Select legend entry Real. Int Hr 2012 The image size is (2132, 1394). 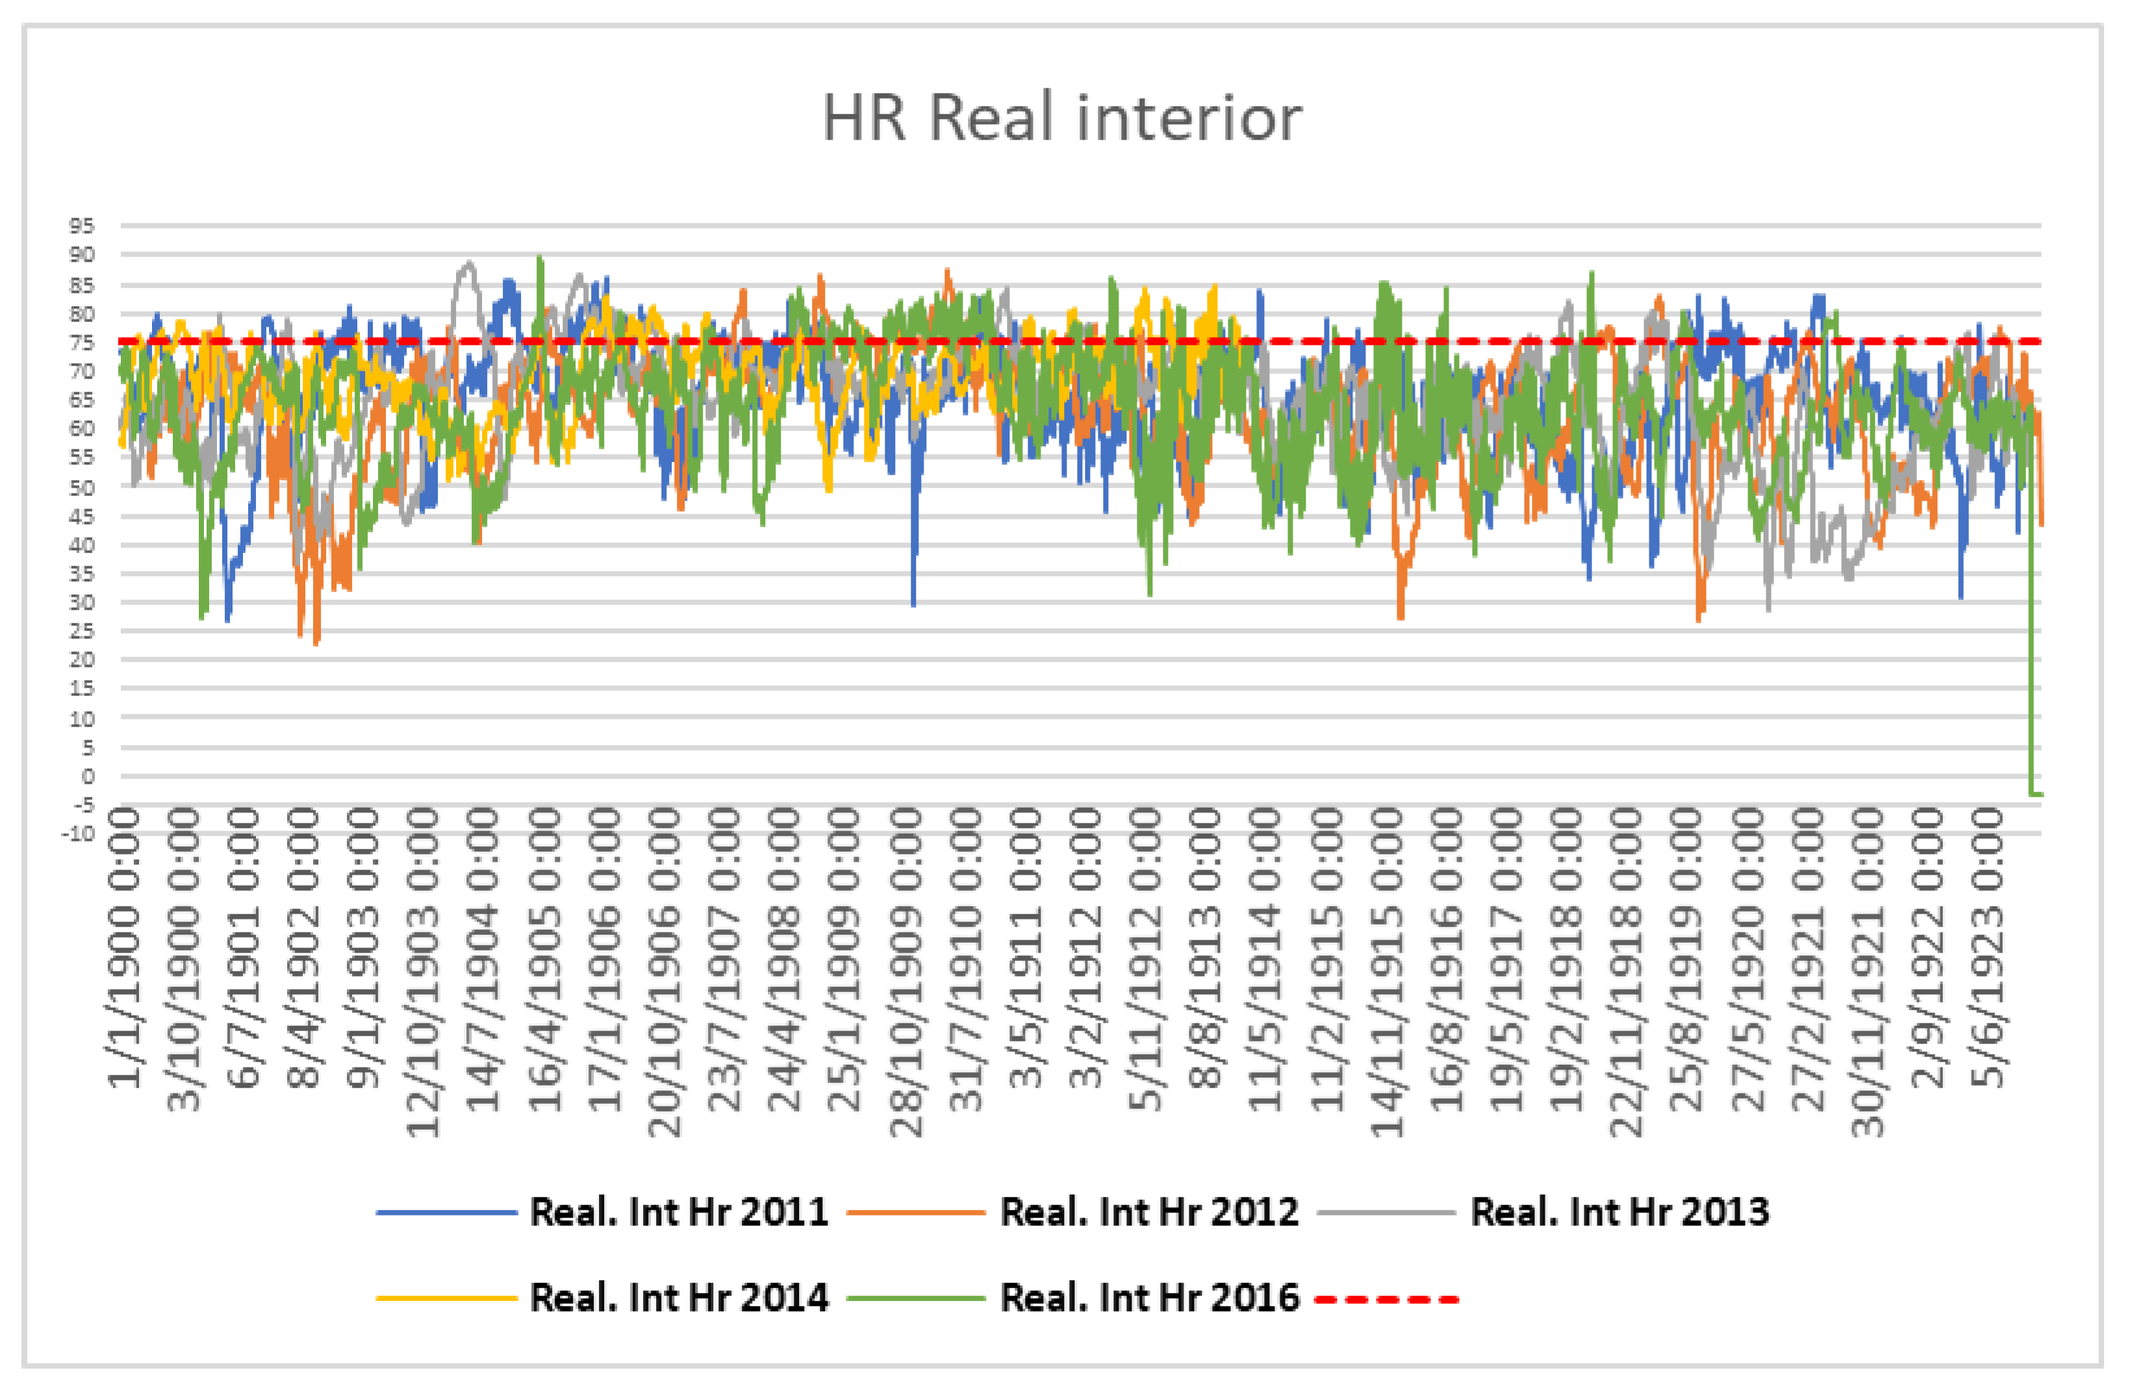coord(1149,1212)
